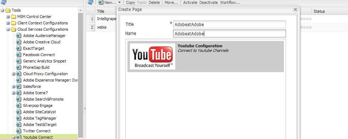Select Twitter Connect tree item
348x139 pixels.
tap(37, 131)
